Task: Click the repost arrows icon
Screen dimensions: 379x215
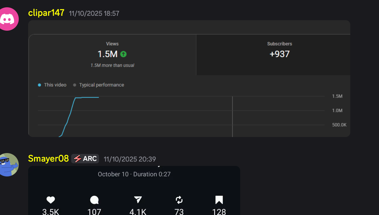Action: pos(179,200)
